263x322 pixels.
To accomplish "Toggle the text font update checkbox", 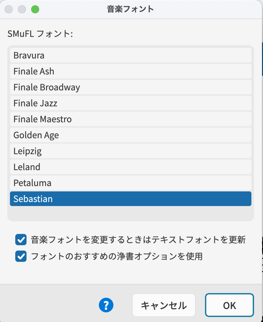I will click(21, 239).
